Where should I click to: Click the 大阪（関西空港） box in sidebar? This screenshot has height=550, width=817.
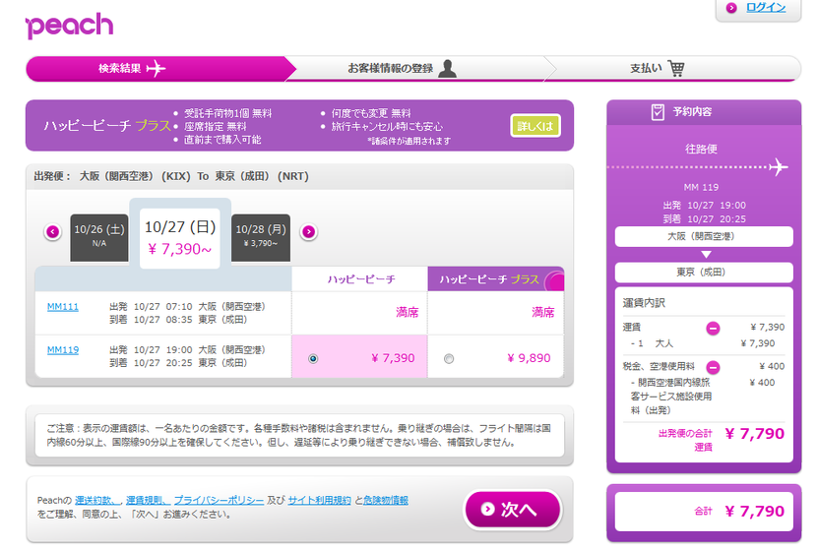click(704, 236)
